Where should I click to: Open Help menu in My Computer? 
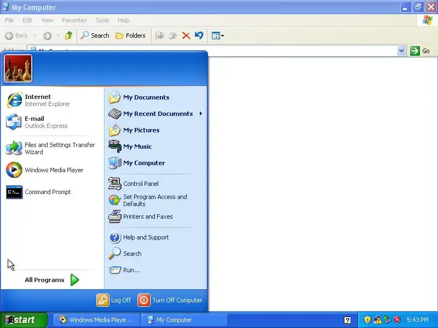click(124, 20)
